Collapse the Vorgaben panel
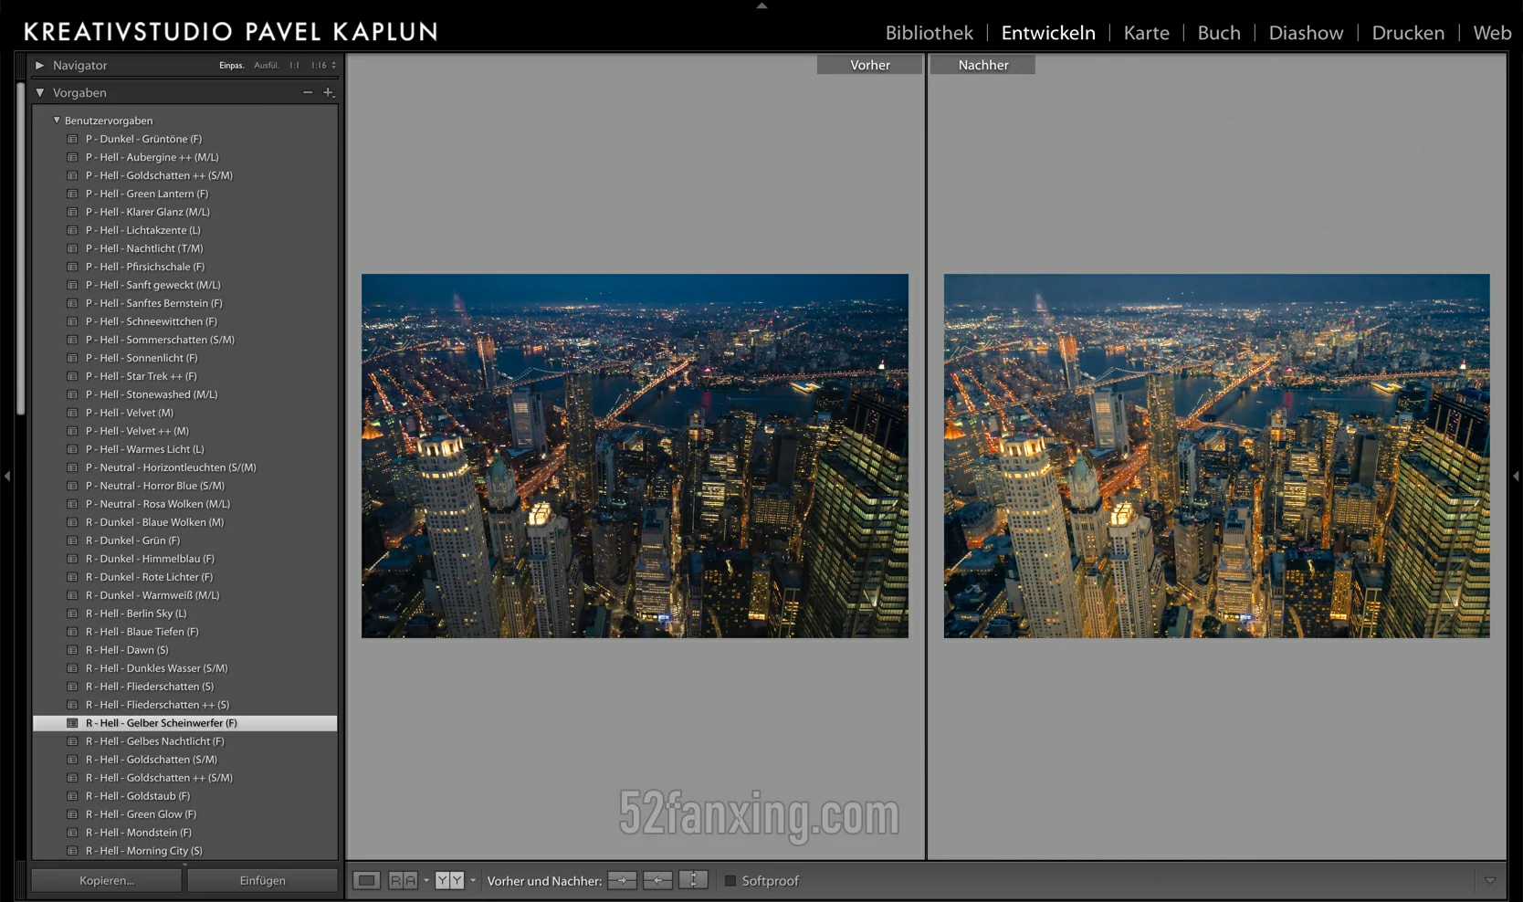 tap(39, 92)
